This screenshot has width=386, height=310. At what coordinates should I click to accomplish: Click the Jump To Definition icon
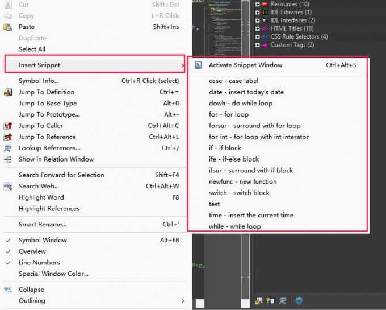pos(8,92)
